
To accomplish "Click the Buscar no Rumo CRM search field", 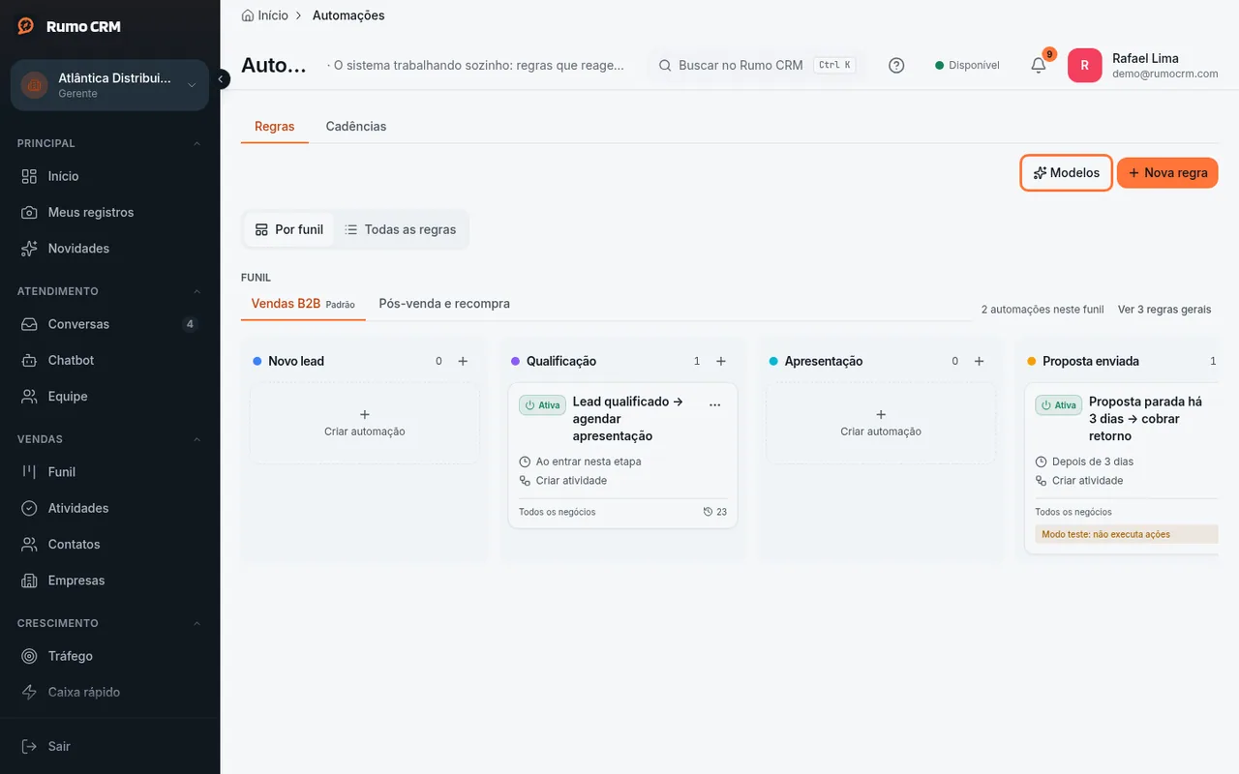I will pos(755,65).
